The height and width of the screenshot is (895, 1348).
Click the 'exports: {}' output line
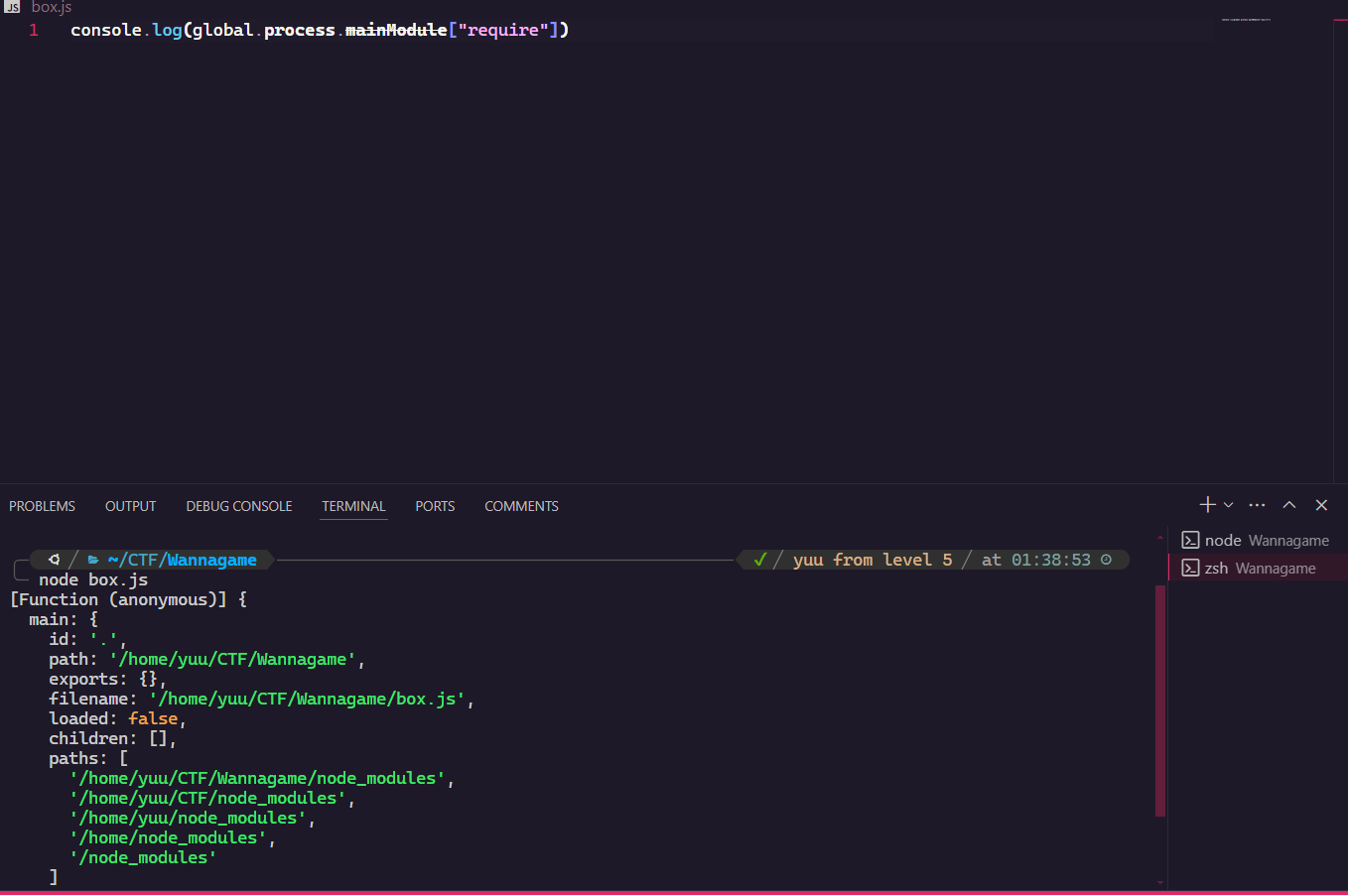point(107,679)
